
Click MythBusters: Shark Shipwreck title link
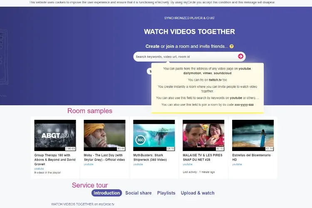pos(150,157)
